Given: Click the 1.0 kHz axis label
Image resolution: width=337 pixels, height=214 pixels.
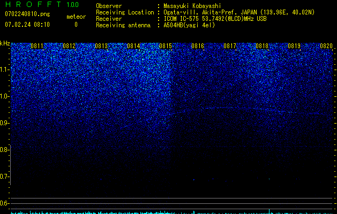Looking at the screenshot, I should point(4,96).
